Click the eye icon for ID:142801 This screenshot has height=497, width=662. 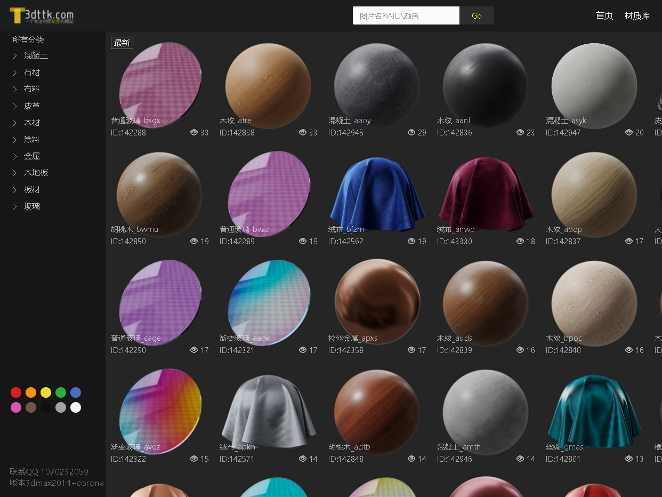pyautogui.click(x=629, y=459)
